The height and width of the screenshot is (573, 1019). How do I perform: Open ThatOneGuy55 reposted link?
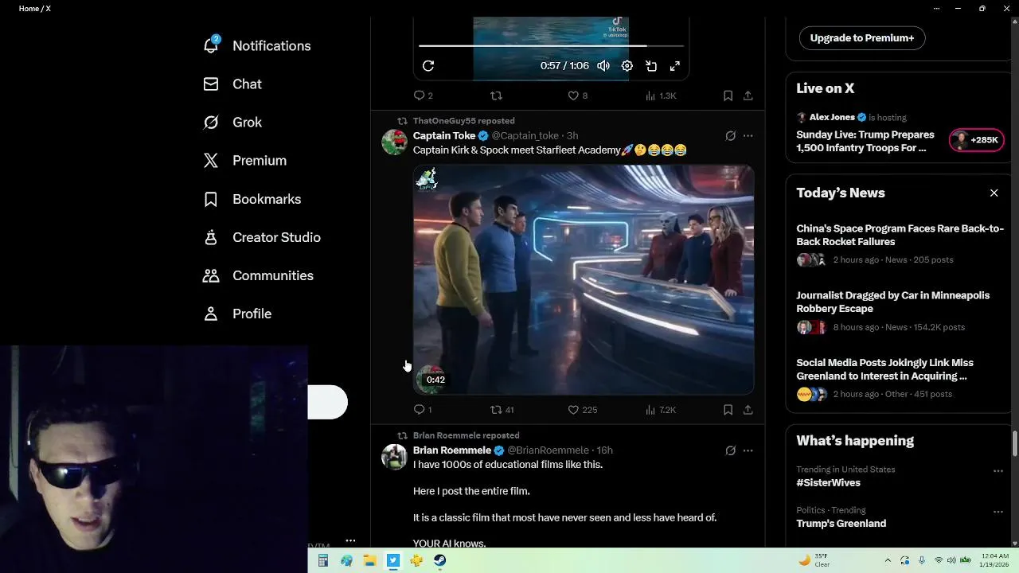point(463,121)
